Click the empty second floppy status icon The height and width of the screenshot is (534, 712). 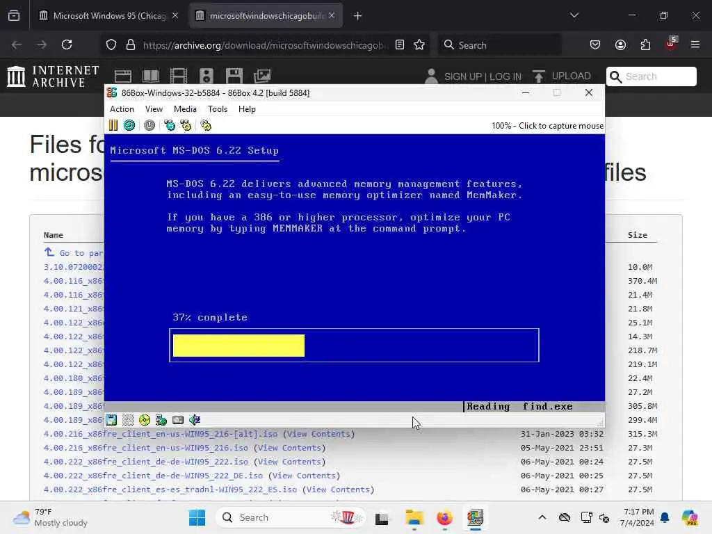pyautogui.click(x=128, y=420)
